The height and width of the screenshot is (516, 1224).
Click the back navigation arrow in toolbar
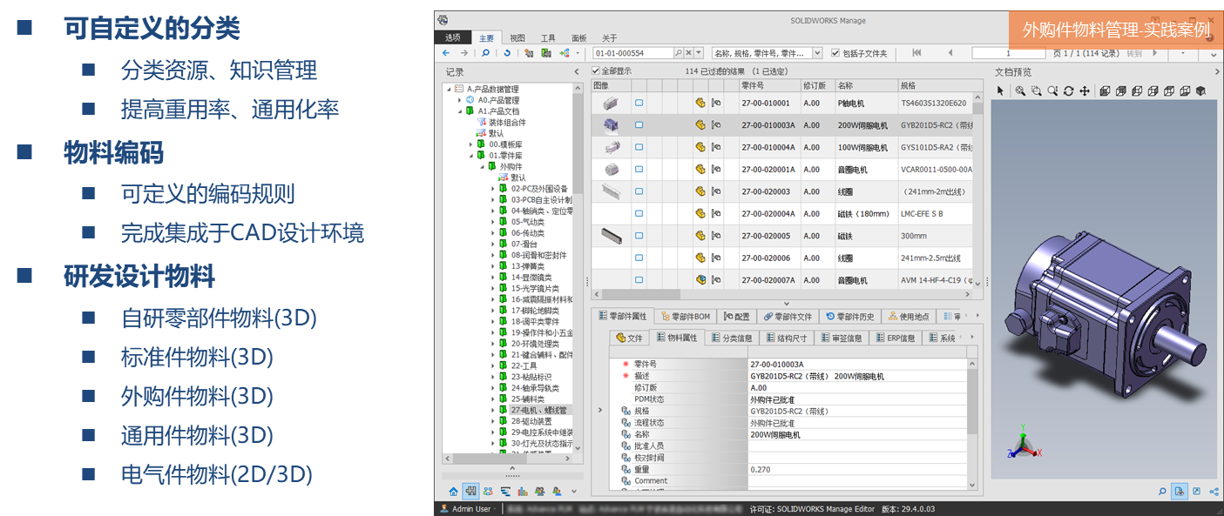coord(446,53)
